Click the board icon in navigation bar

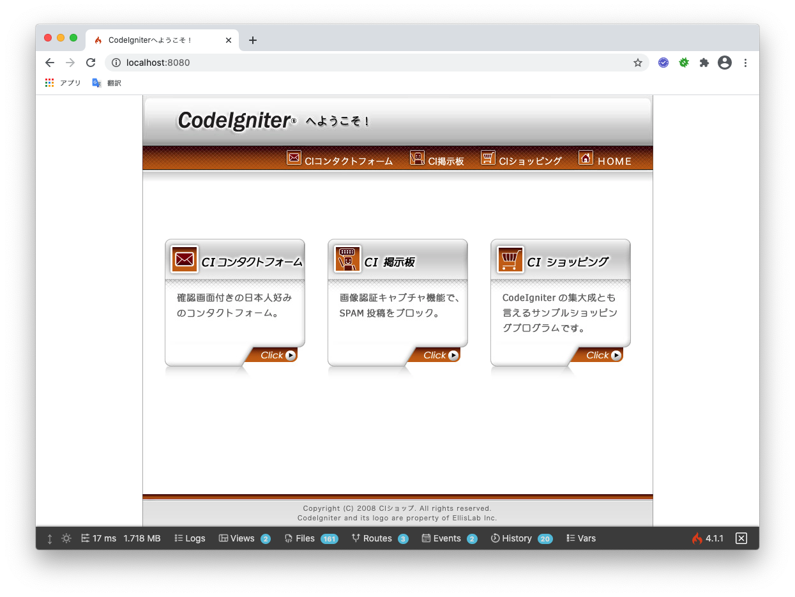click(x=417, y=158)
